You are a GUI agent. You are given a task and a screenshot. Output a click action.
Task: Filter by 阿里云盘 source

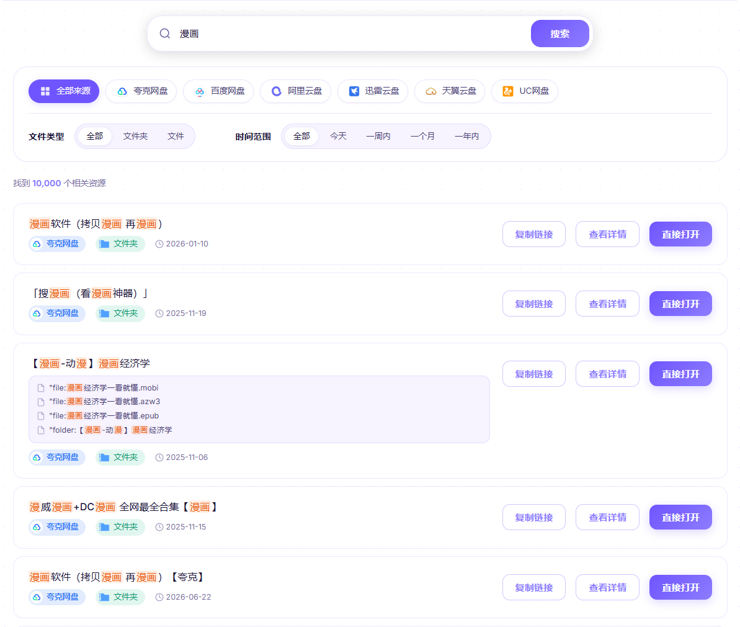click(x=296, y=91)
